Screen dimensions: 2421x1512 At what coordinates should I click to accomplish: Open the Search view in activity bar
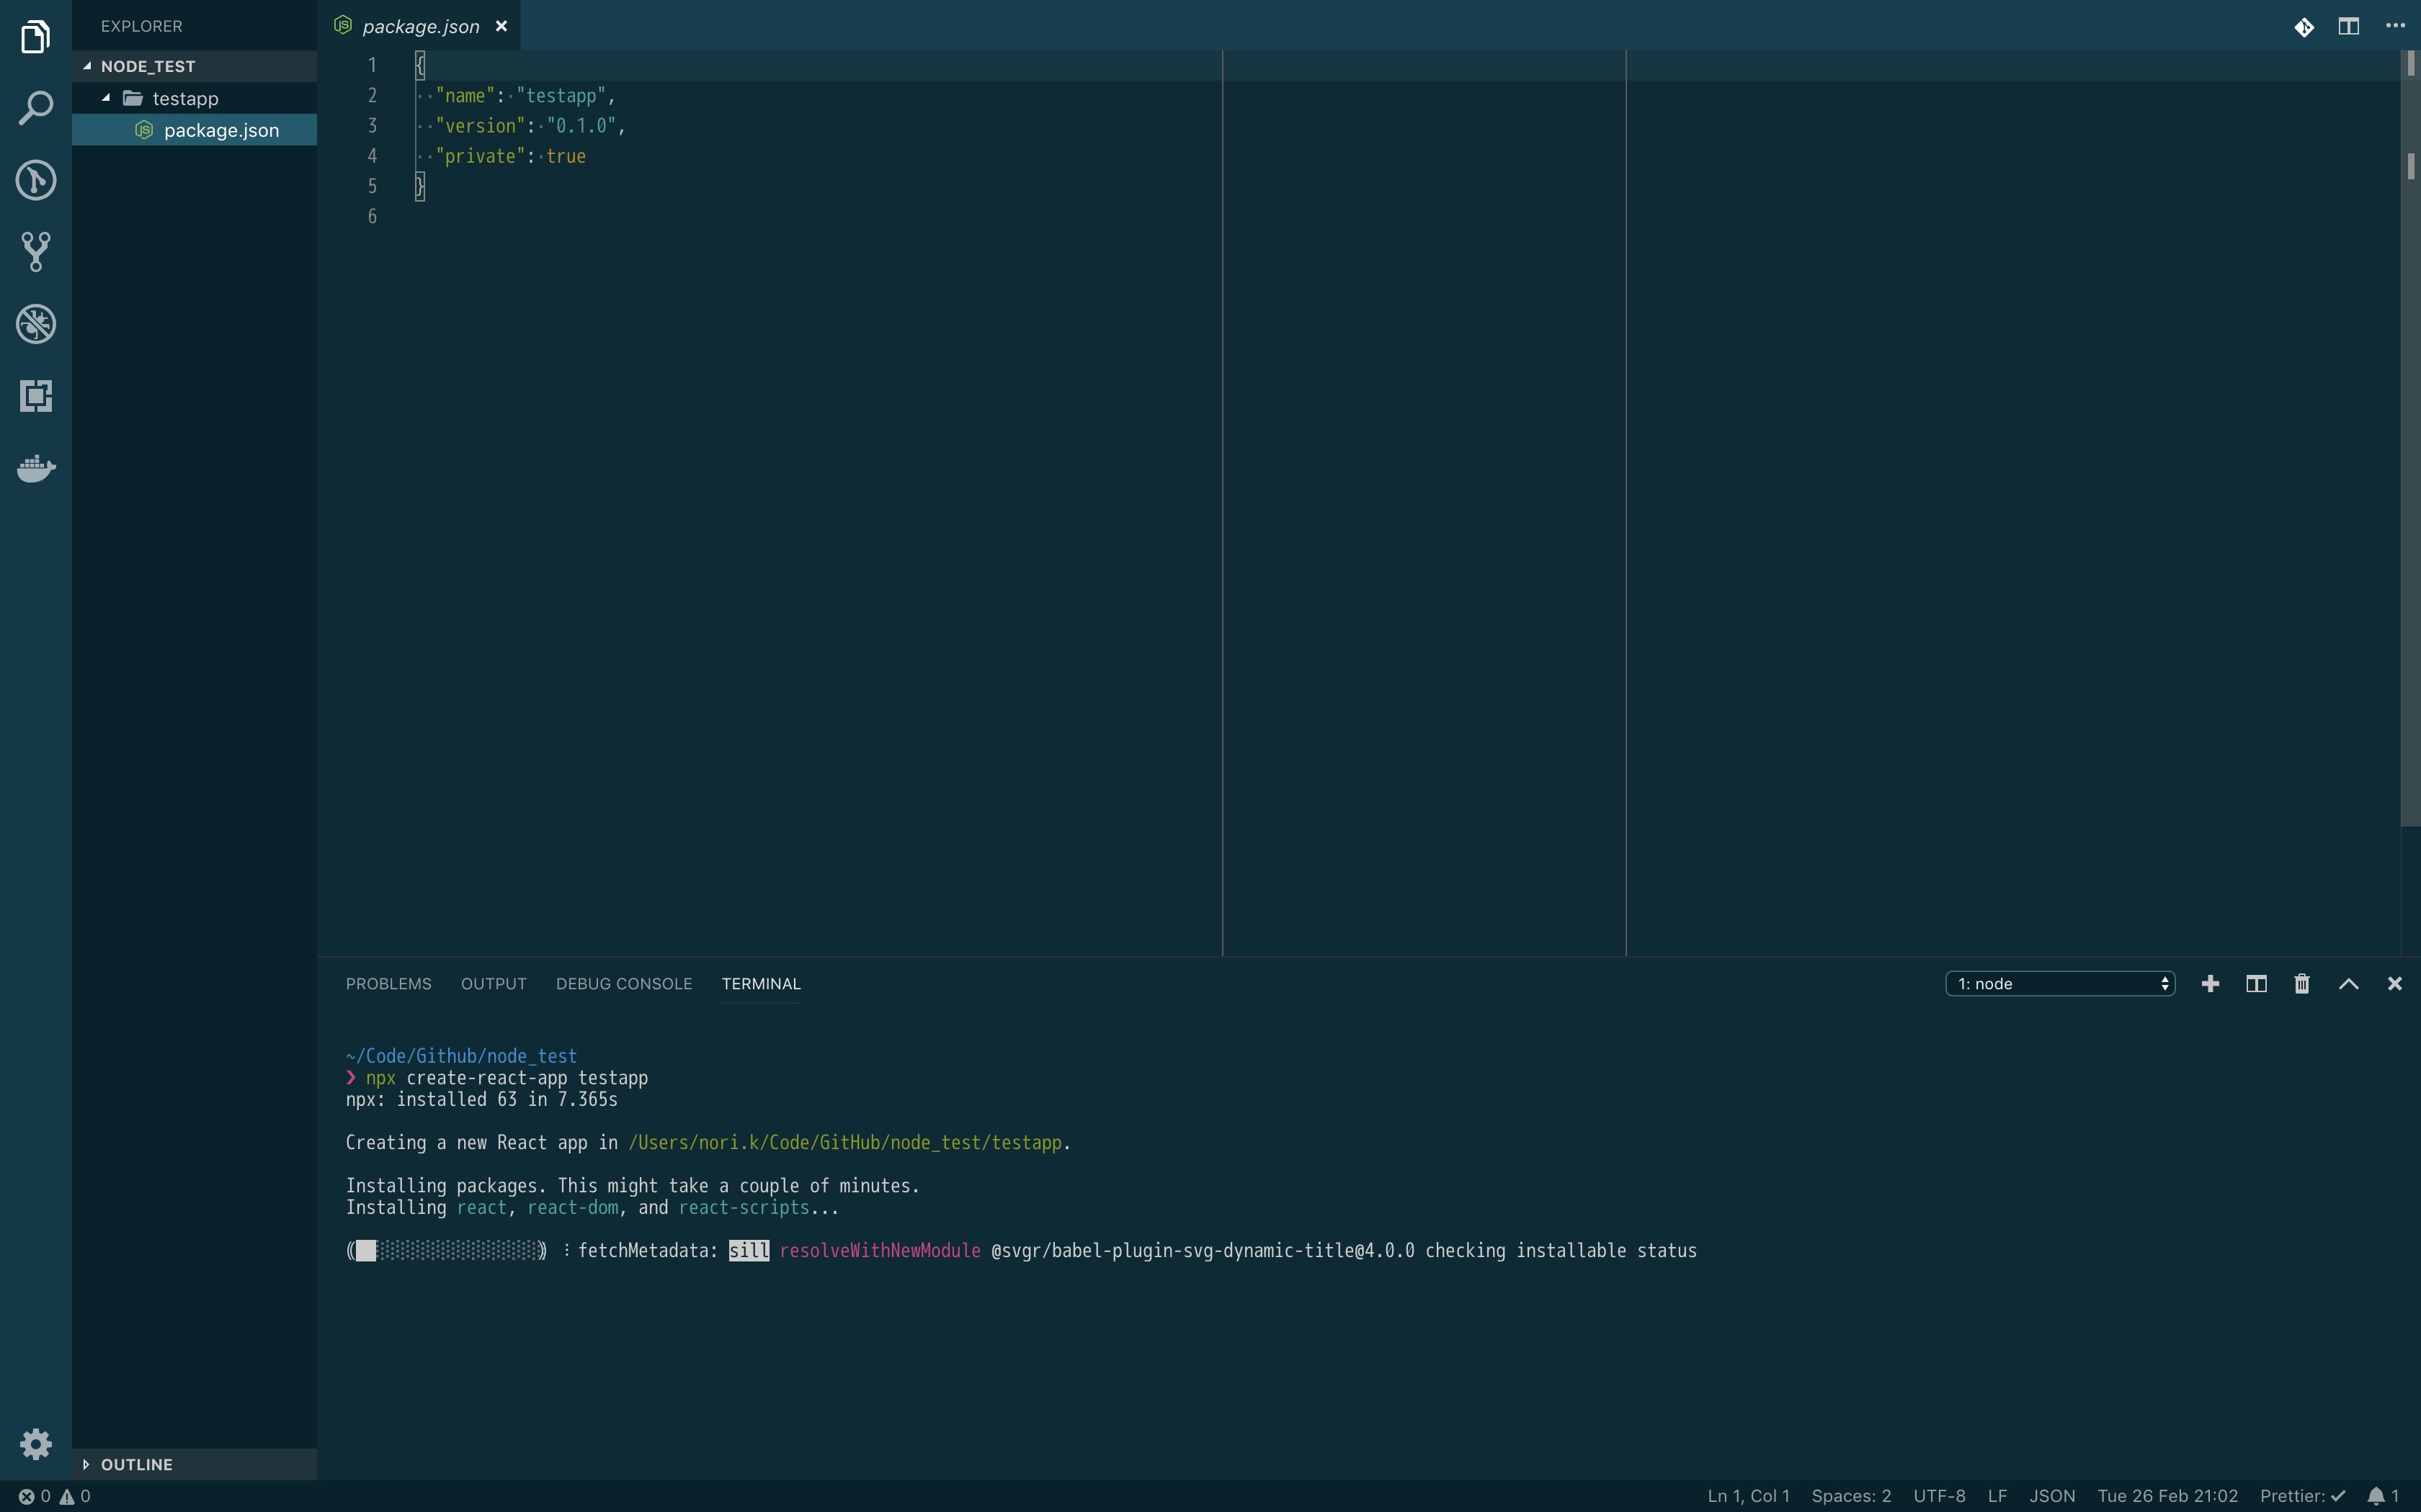tap(36, 108)
